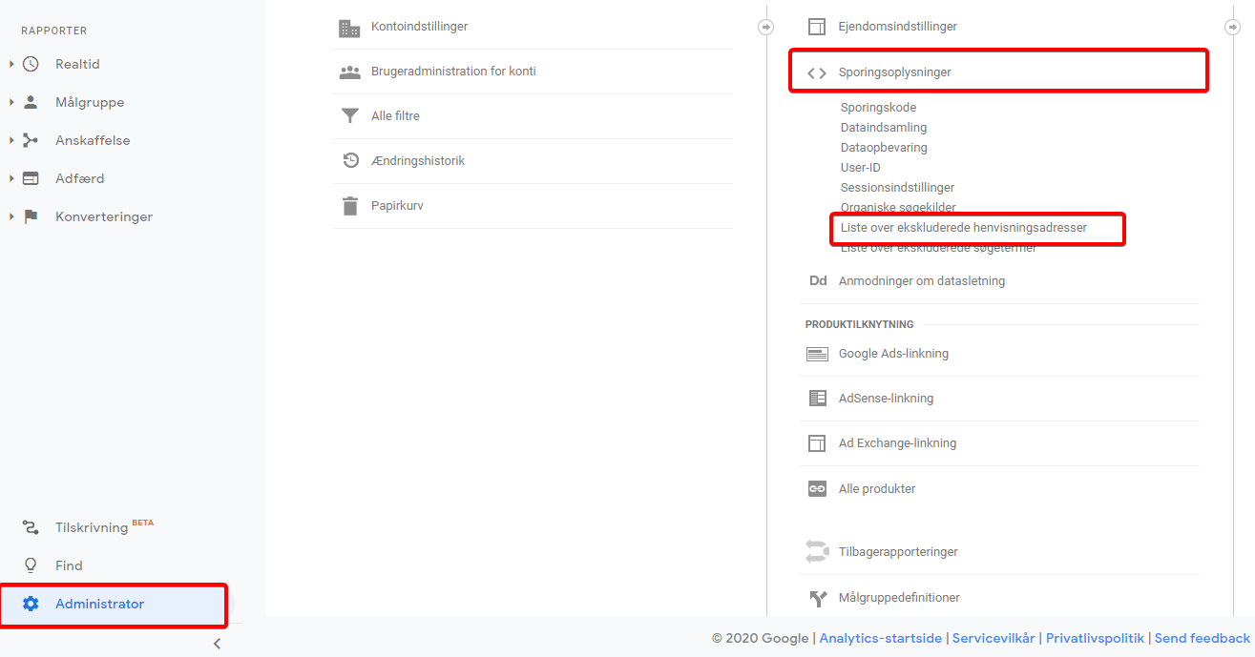Select Liste over ekskluderede henvisningsadresser
1255x657 pixels.
coord(963,228)
